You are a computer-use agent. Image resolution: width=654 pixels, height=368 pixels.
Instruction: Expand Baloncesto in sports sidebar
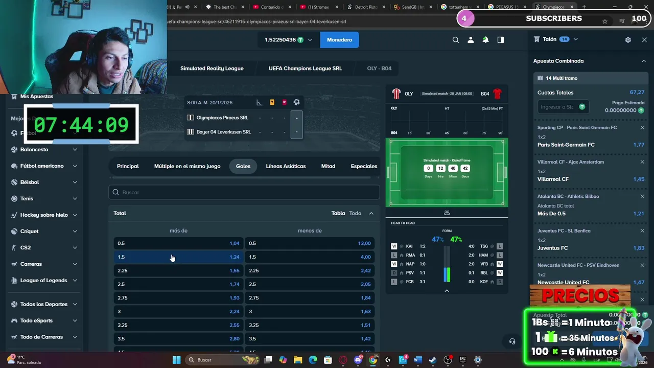[x=75, y=150]
